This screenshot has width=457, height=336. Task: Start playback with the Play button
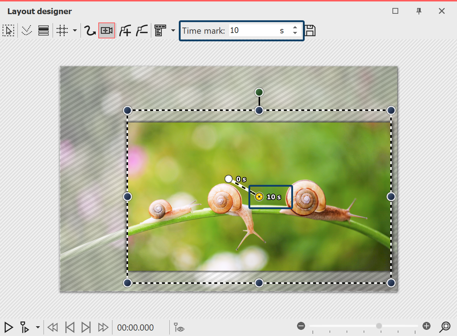coord(8,327)
